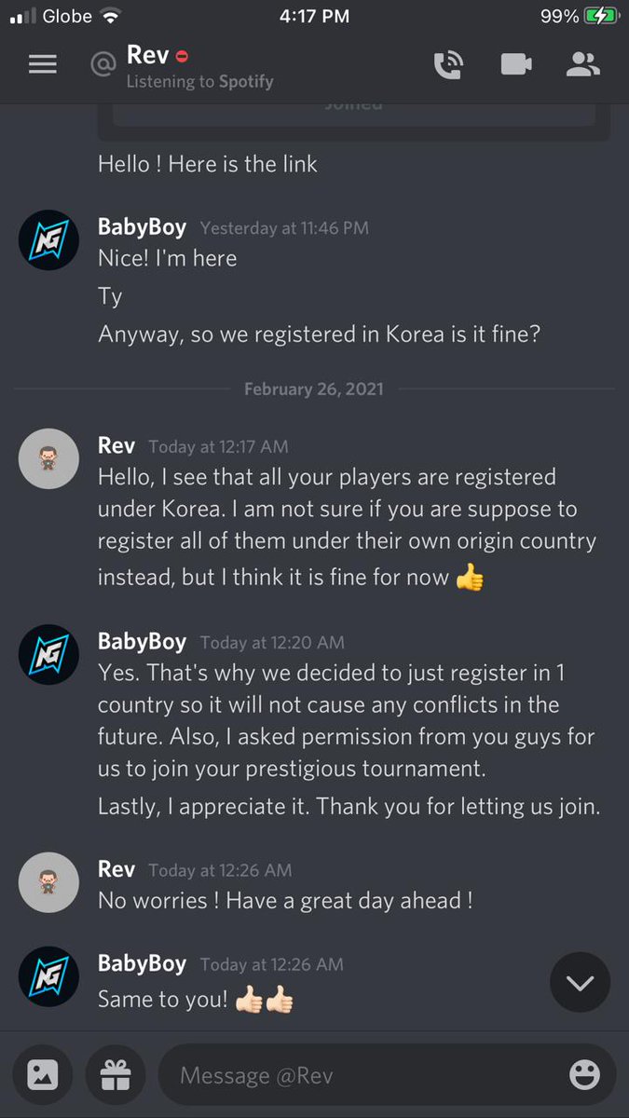The image size is (629, 1118).
Task: Open the image attachment picker
Action: point(43,1075)
